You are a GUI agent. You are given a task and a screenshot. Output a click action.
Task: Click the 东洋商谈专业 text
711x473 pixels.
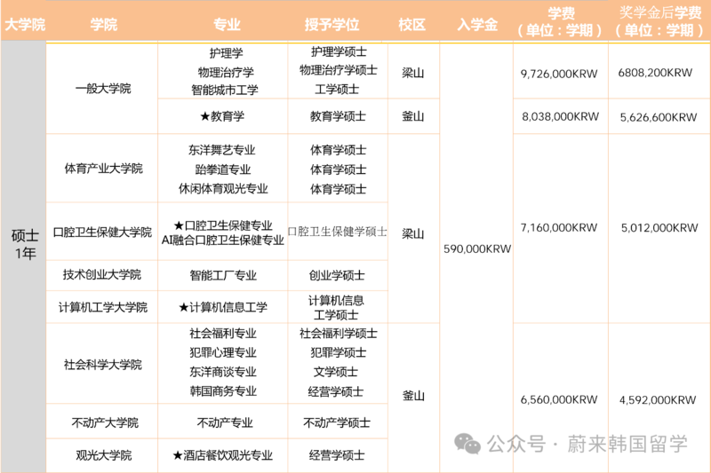pos(223,372)
